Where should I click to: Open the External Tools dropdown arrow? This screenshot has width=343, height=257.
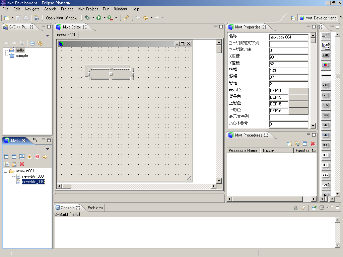[116, 18]
